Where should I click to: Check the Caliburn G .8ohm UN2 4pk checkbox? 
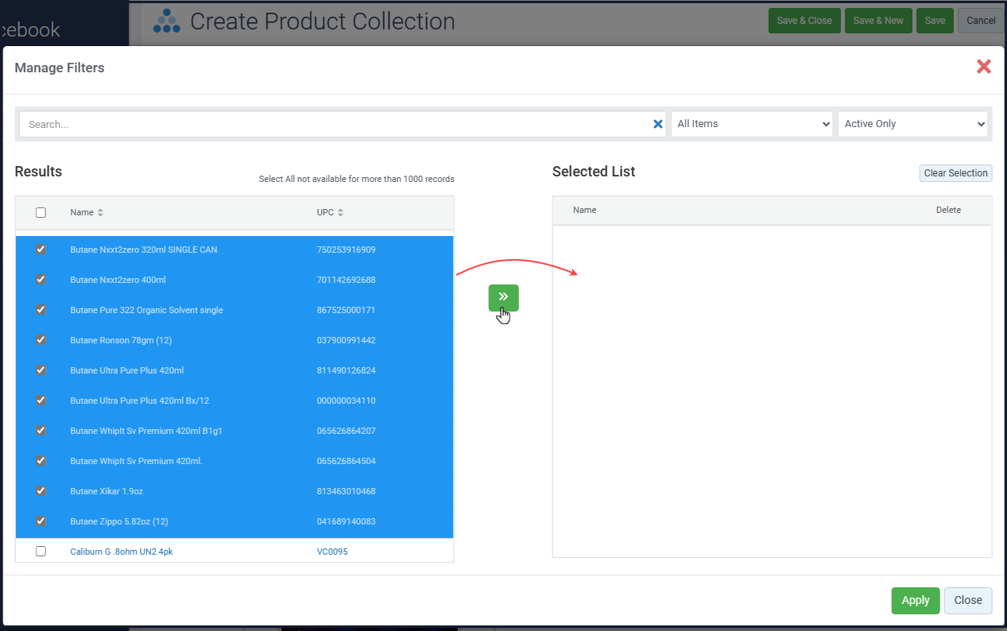click(x=41, y=552)
